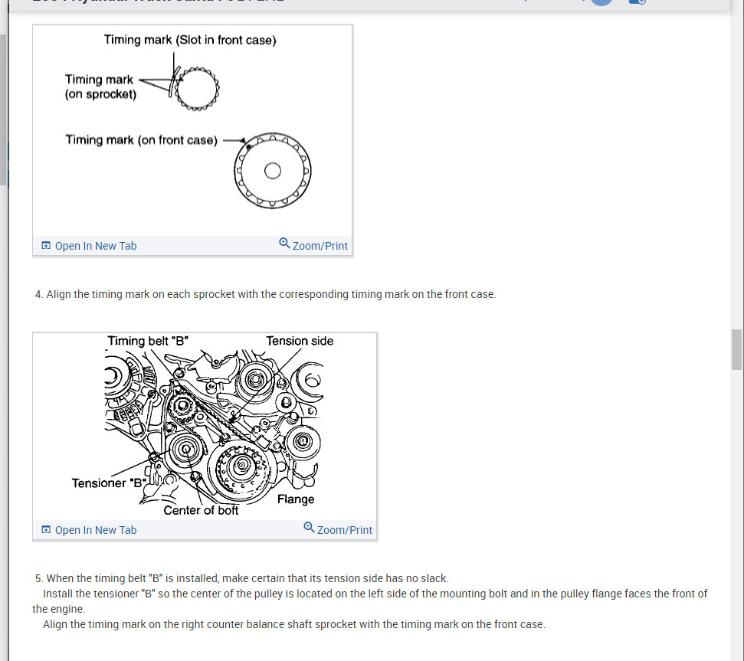Screen dimensions: 744x661
Task: Click the new-tab icon below tensioner diagram
Action: [46, 530]
